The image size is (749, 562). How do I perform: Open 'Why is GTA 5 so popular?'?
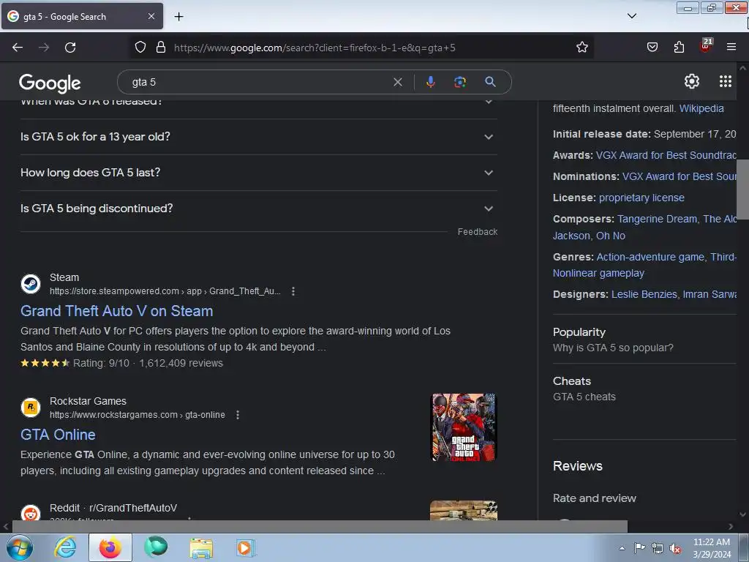(613, 348)
